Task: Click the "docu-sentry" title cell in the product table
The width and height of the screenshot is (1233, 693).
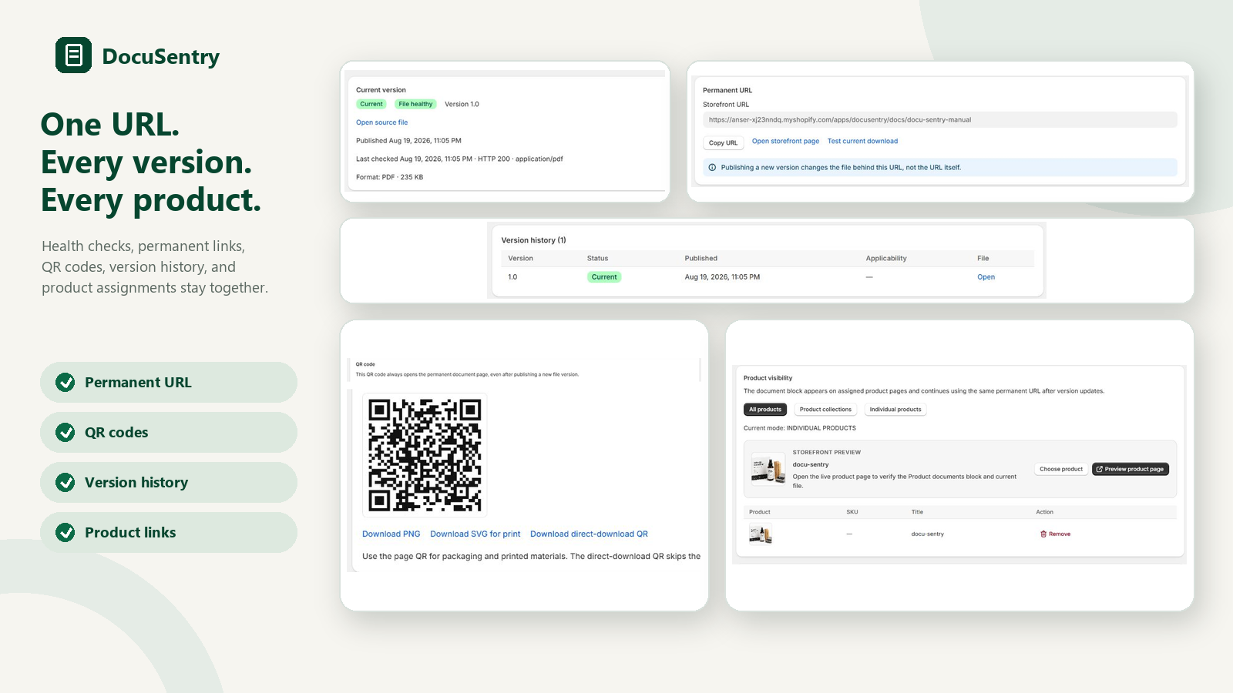Action: pyautogui.click(x=928, y=534)
